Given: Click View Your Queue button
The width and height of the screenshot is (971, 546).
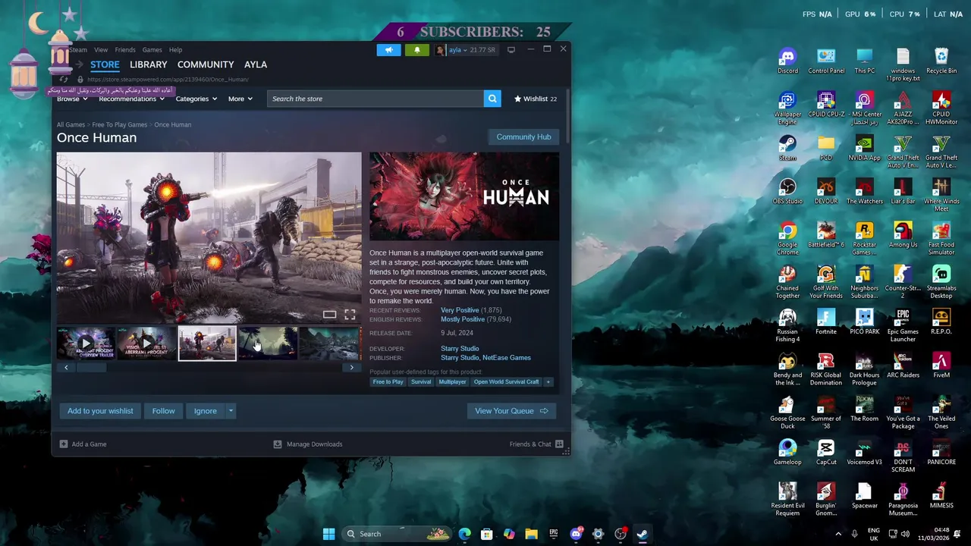Looking at the screenshot, I should 511,411.
